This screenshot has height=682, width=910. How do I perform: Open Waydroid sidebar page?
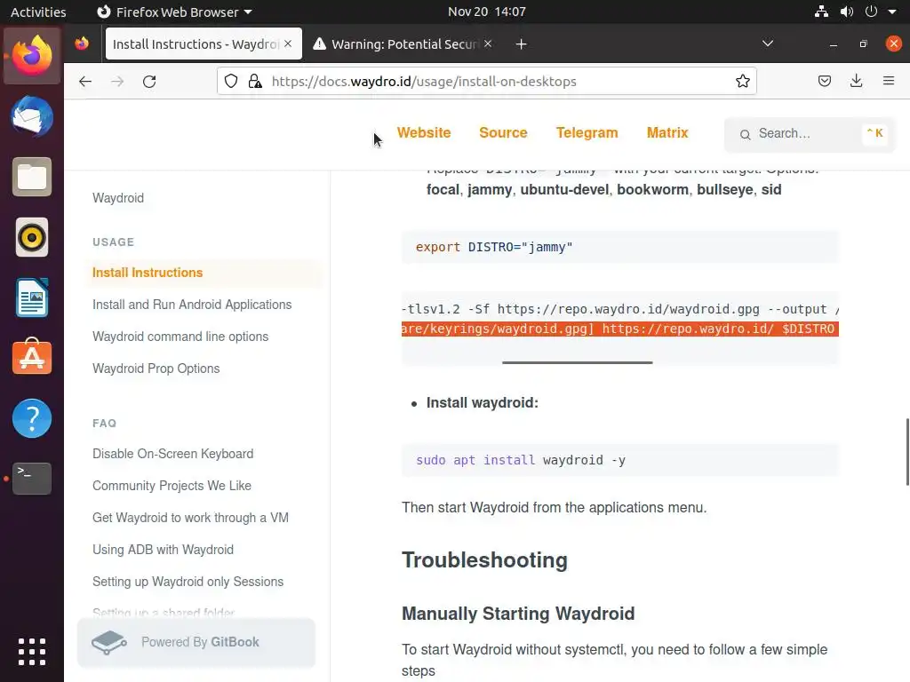[x=118, y=198]
